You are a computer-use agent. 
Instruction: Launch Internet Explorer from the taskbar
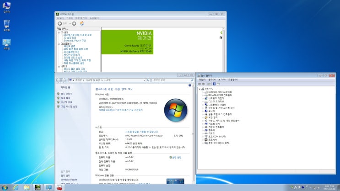[16, 187]
